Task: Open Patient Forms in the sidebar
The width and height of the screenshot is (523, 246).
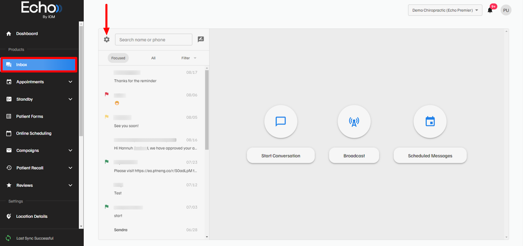Action: coord(30,116)
